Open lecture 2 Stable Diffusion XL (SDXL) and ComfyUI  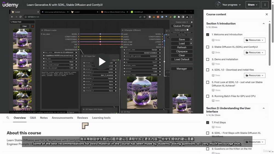coord(235,47)
